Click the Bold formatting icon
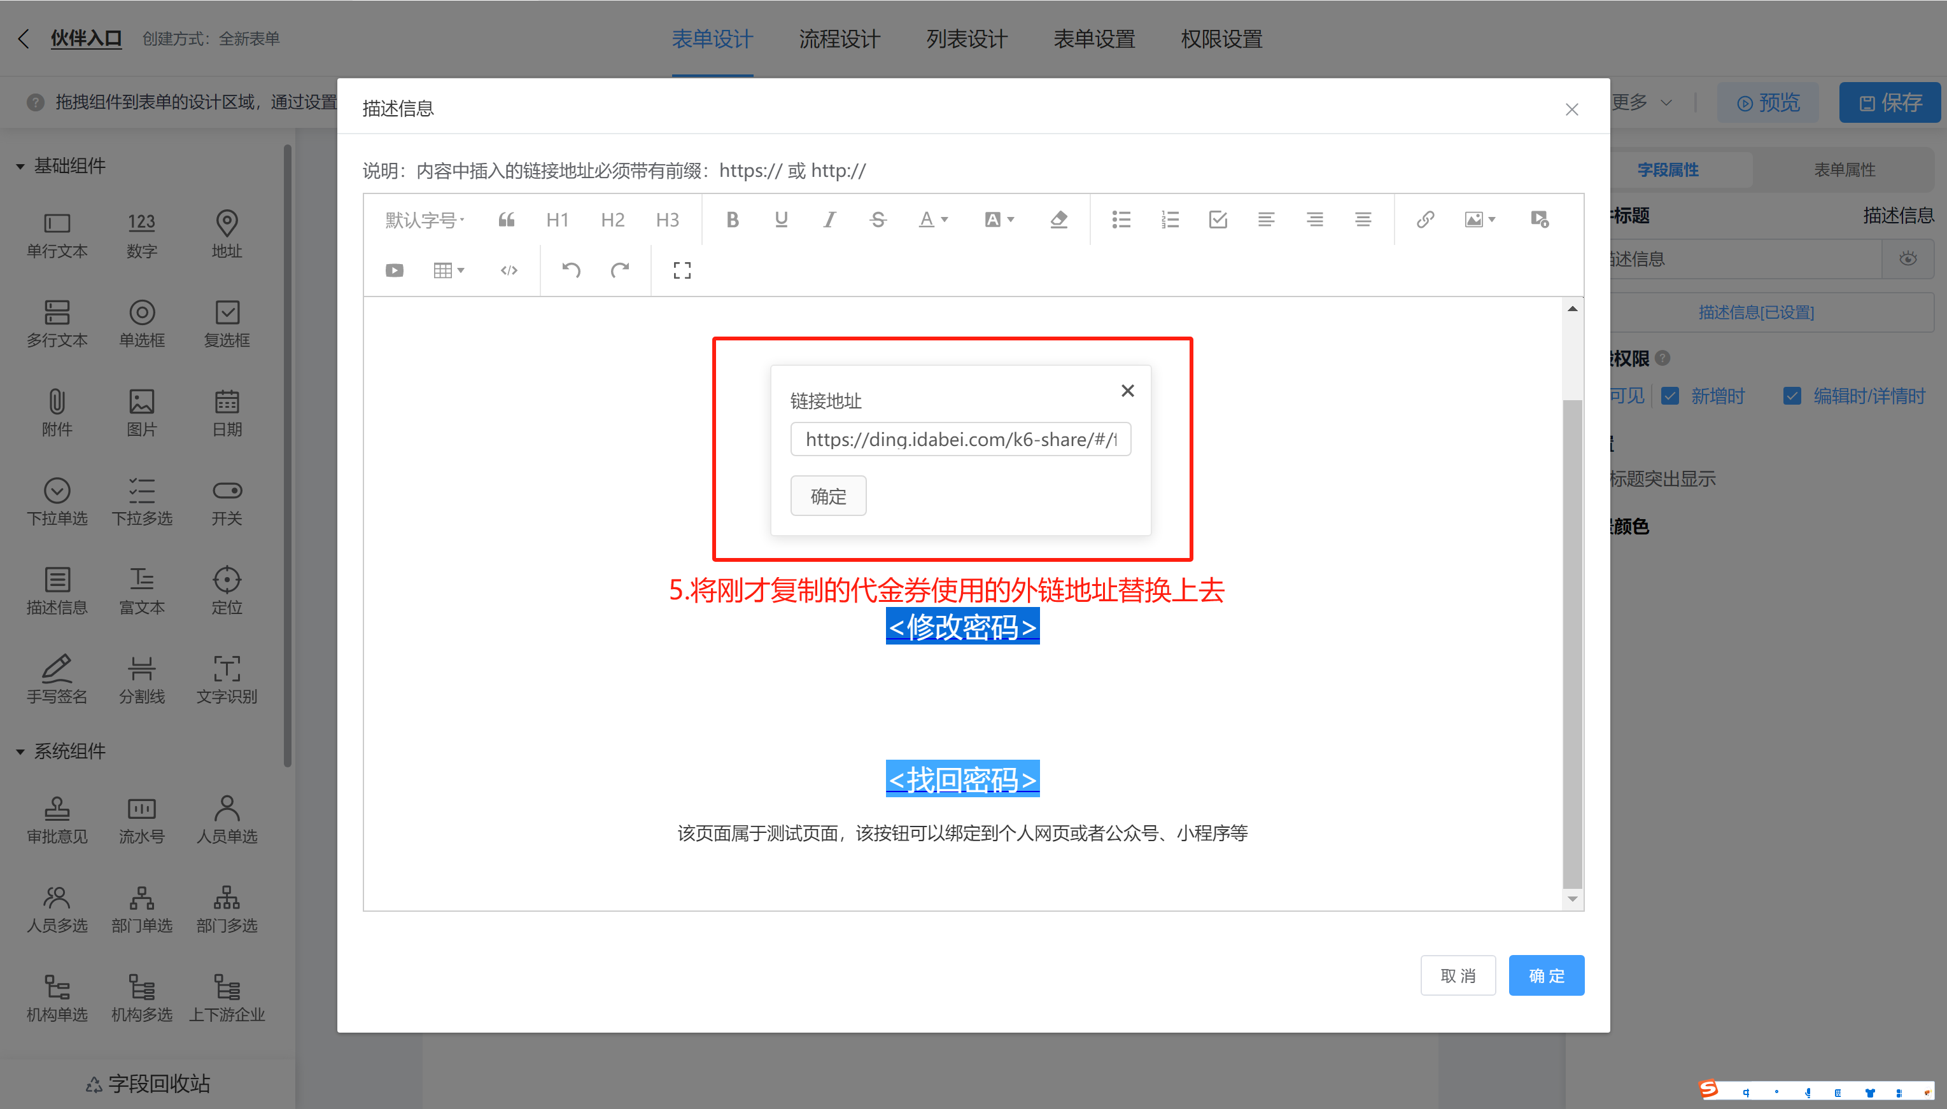1947x1109 pixels. click(x=732, y=220)
